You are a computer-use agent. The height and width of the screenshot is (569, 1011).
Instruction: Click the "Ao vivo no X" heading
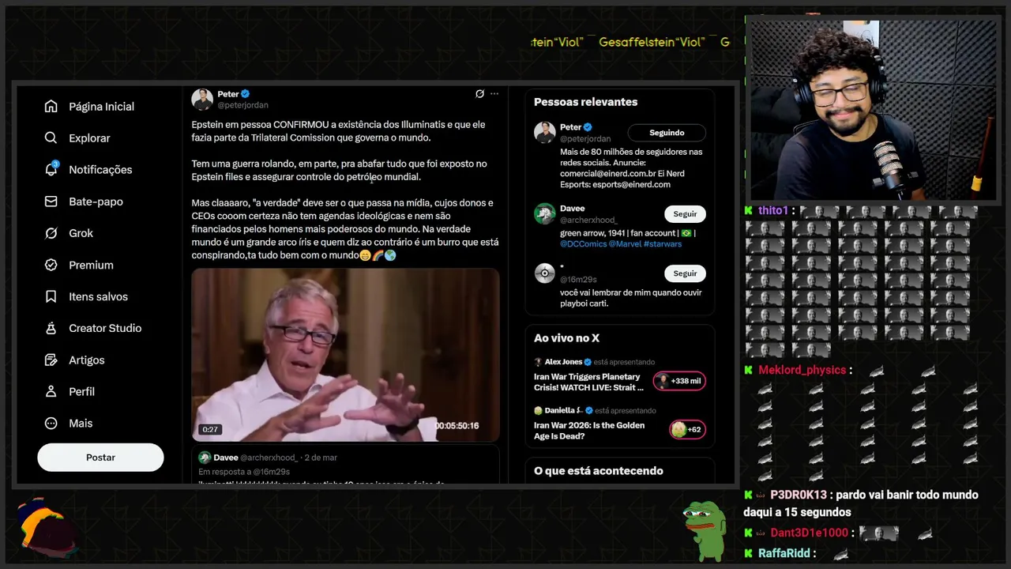(566, 338)
